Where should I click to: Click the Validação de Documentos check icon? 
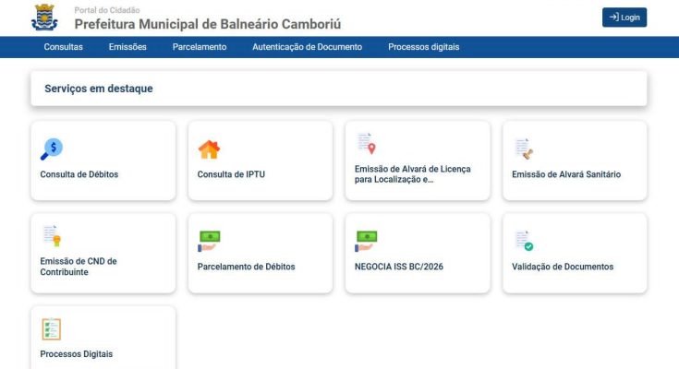[524, 240]
